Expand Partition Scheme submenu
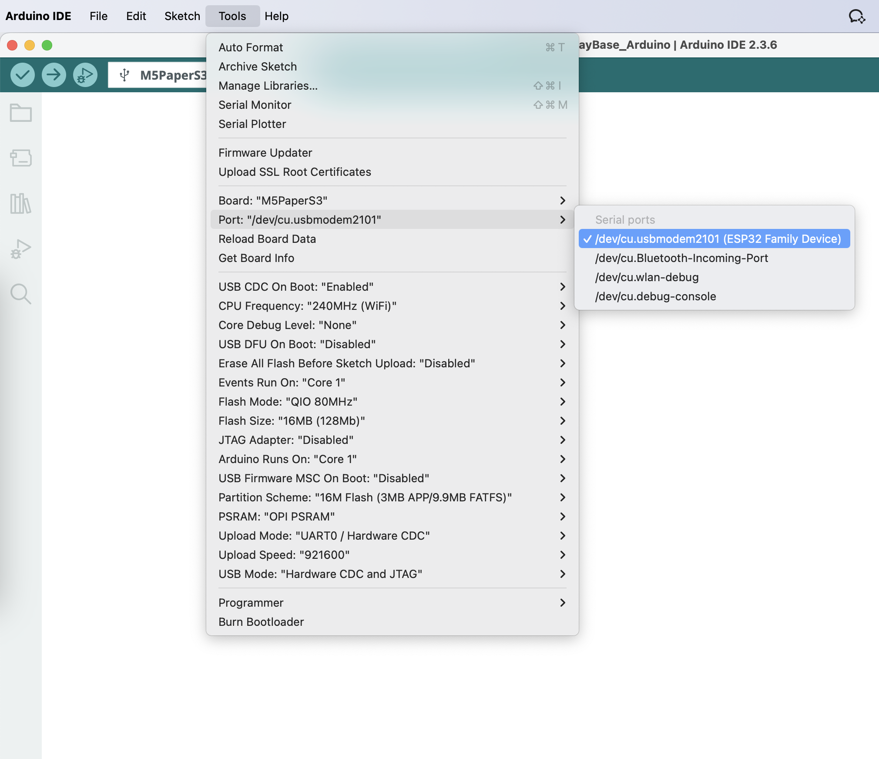 coord(392,497)
